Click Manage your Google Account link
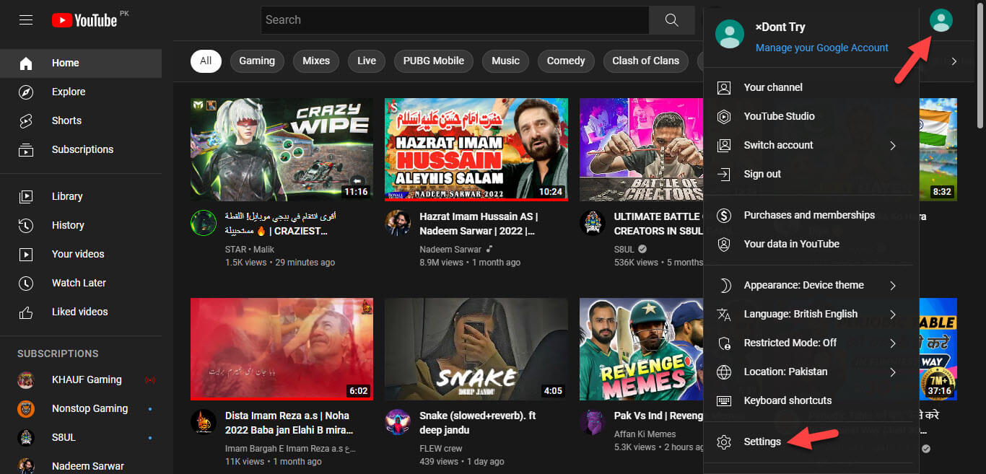This screenshot has height=474, width=986. pos(821,48)
